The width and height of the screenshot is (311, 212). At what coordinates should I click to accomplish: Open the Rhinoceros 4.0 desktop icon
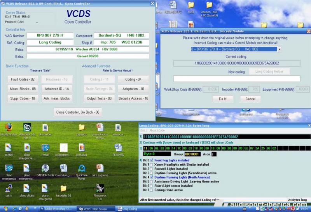(100, 189)
